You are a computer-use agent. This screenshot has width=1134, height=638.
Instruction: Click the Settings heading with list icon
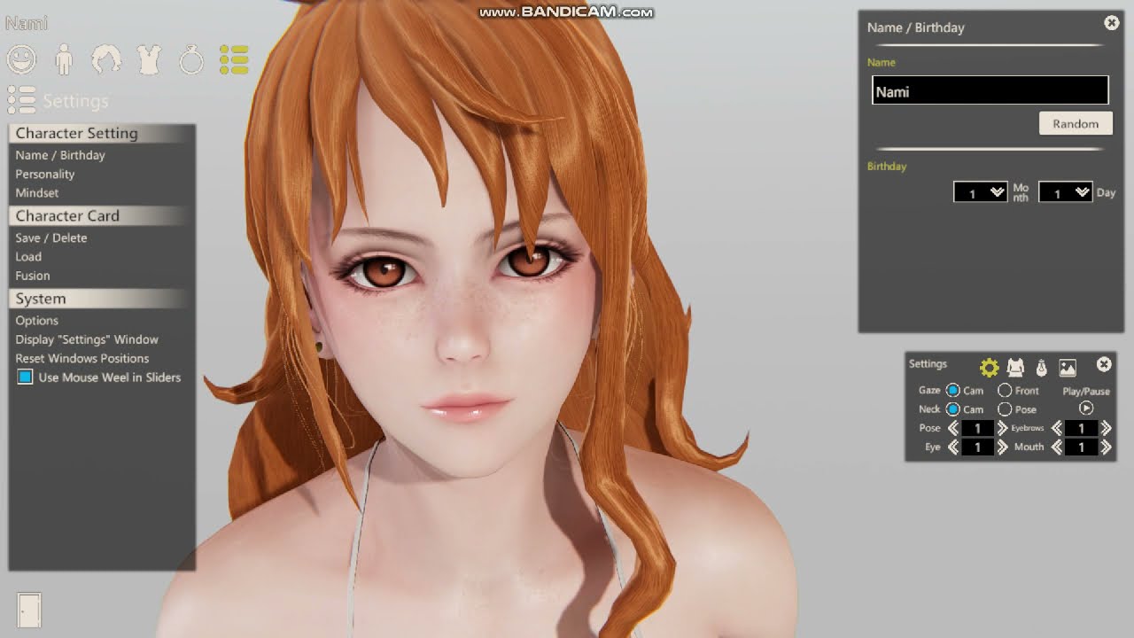[58, 100]
